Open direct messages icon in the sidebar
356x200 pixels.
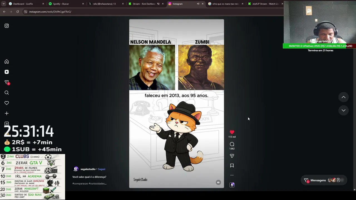coord(7,82)
